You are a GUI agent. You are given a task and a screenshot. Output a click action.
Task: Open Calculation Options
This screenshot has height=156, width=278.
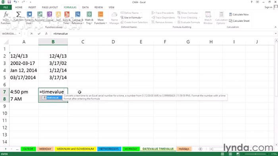pos(221,18)
